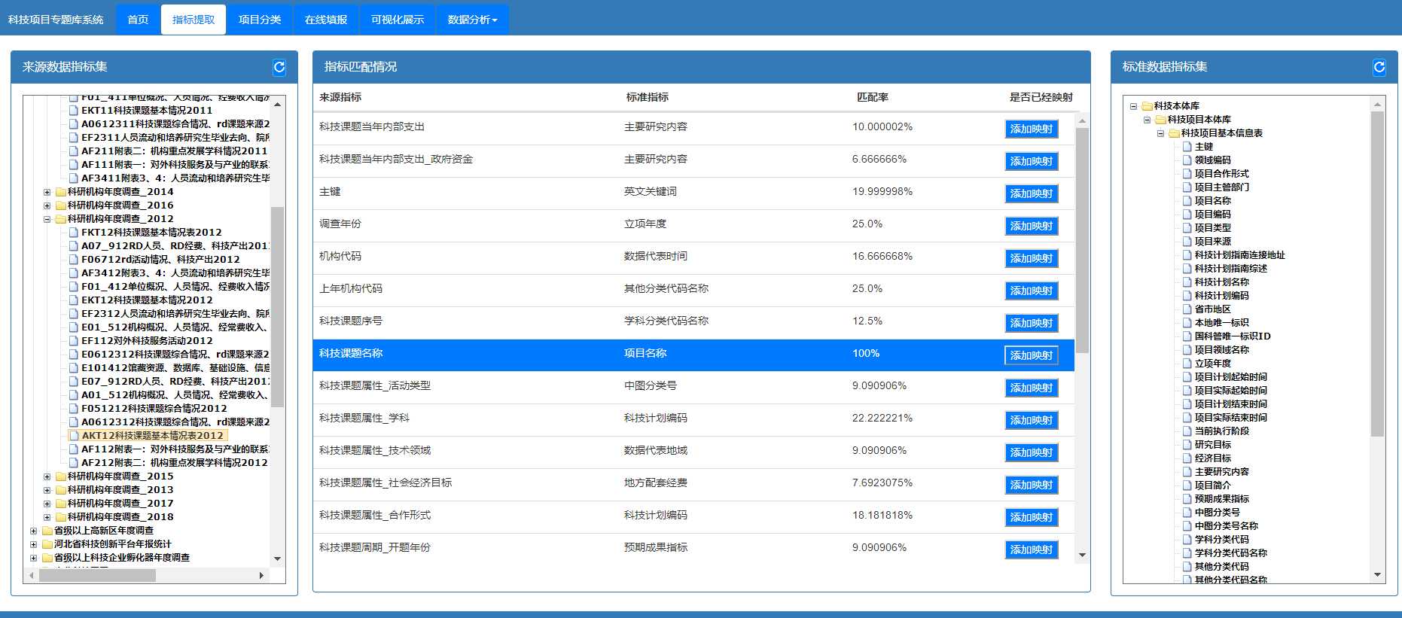The height and width of the screenshot is (618, 1402).
Task: Click the file icon of FKT12科技课题基本情况表2012
Action: click(x=74, y=233)
